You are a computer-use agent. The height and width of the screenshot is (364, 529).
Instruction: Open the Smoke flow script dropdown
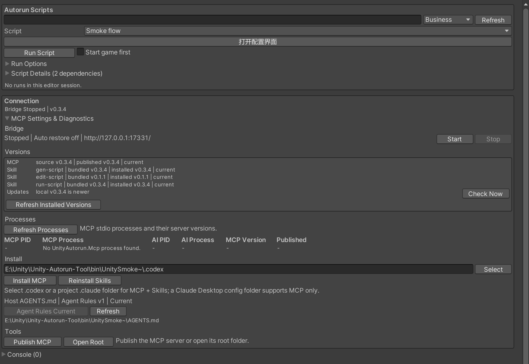point(297,31)
